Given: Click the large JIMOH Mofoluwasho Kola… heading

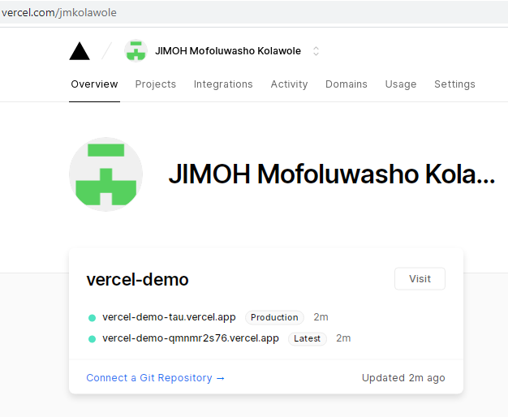Looking at the screenshot, I should (x=331, y=174).
